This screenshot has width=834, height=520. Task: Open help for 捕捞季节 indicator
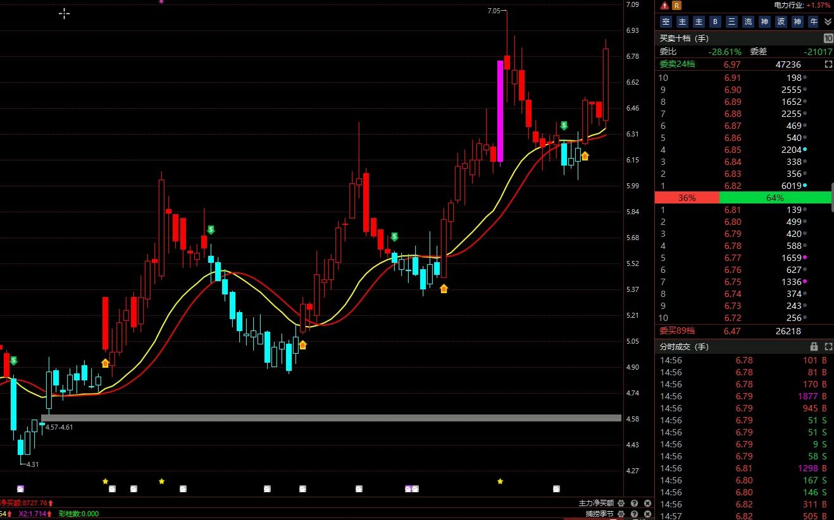(x=635, y=514)
